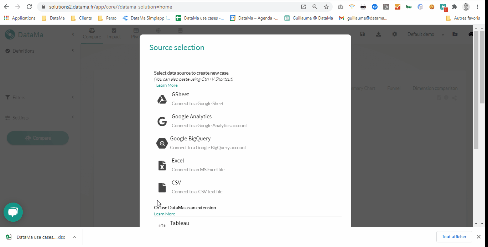Expand the Filters section chevron
This screenshot has width=488, height=247.
73,97
